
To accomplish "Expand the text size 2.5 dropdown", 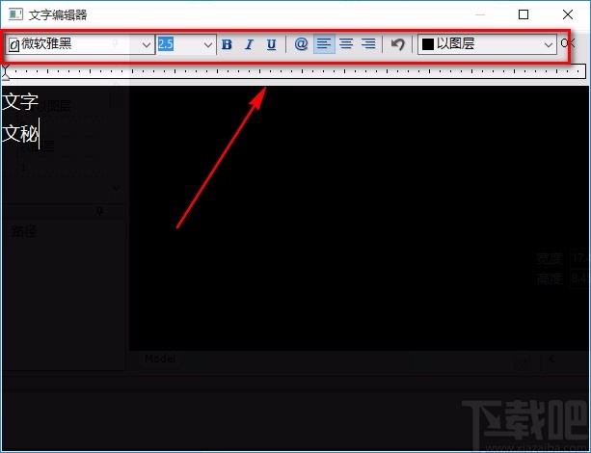I will pos(208,44).
